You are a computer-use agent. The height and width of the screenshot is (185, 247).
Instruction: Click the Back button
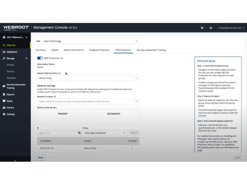(x=41, y=157)
